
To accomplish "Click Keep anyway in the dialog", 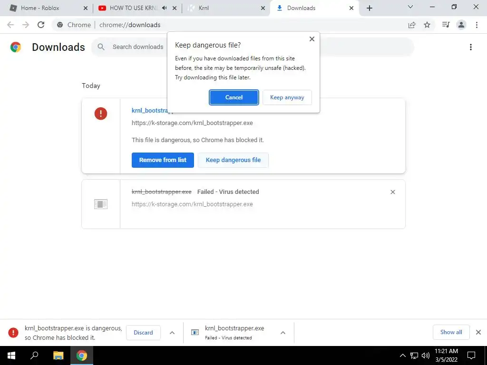I will click(x=287, y=97).
